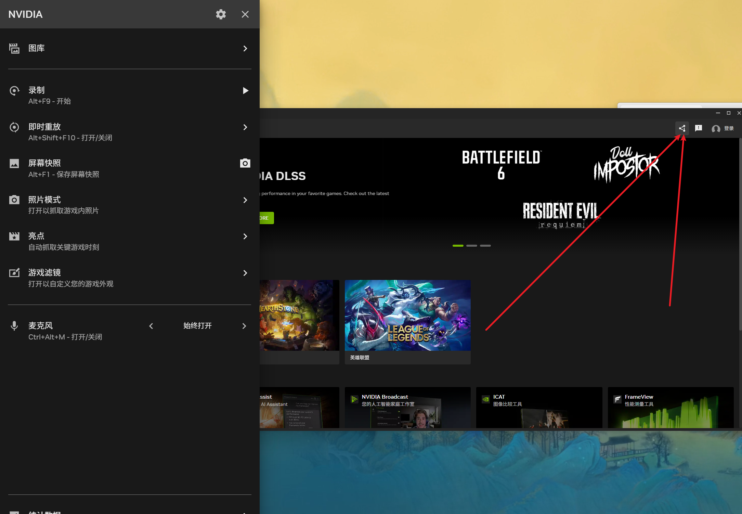742x514 pixels.
Task: Click the microphone icon for 麦克风
Action: click(14, 326)
